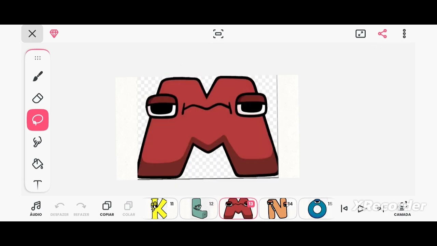Share the project via share icon
Screen dimensions: 437x246
pos(382,33)
